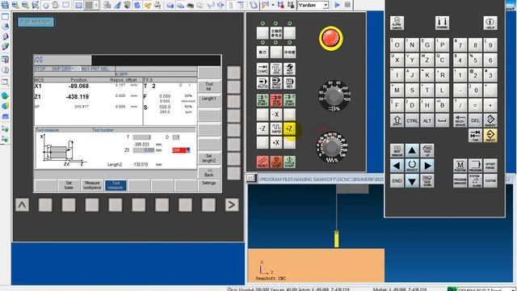The height and width of the screenshot is (291, 517).
Task: Open the Program key screen
Action: (x=475, y=166)
